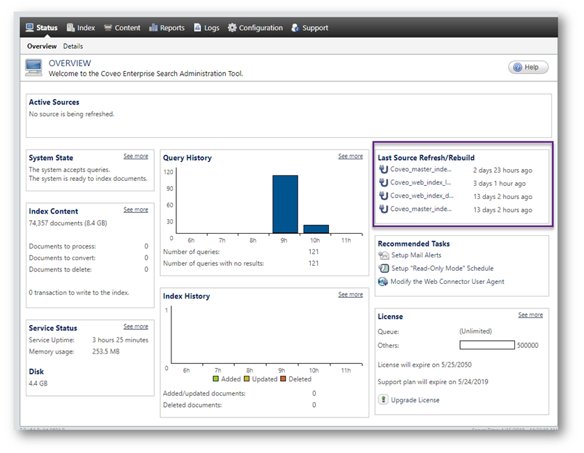Open the Setup Mail Alerts task
584x453 pixels.
pos(416,255)
